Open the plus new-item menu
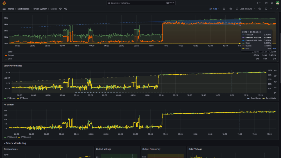This screenshot has height=158, width=281. point(258,3)
